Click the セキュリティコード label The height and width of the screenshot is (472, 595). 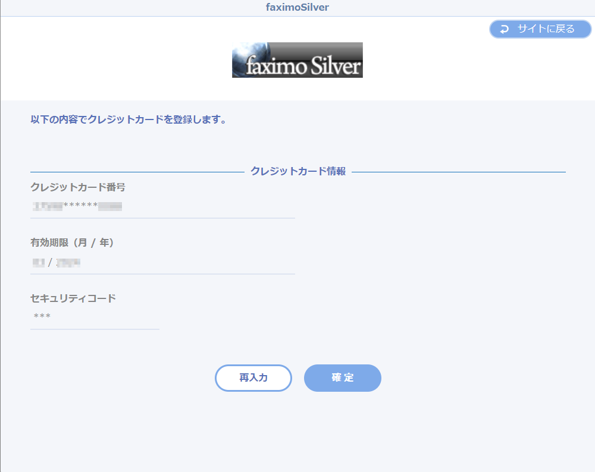(x=73, y=298)
